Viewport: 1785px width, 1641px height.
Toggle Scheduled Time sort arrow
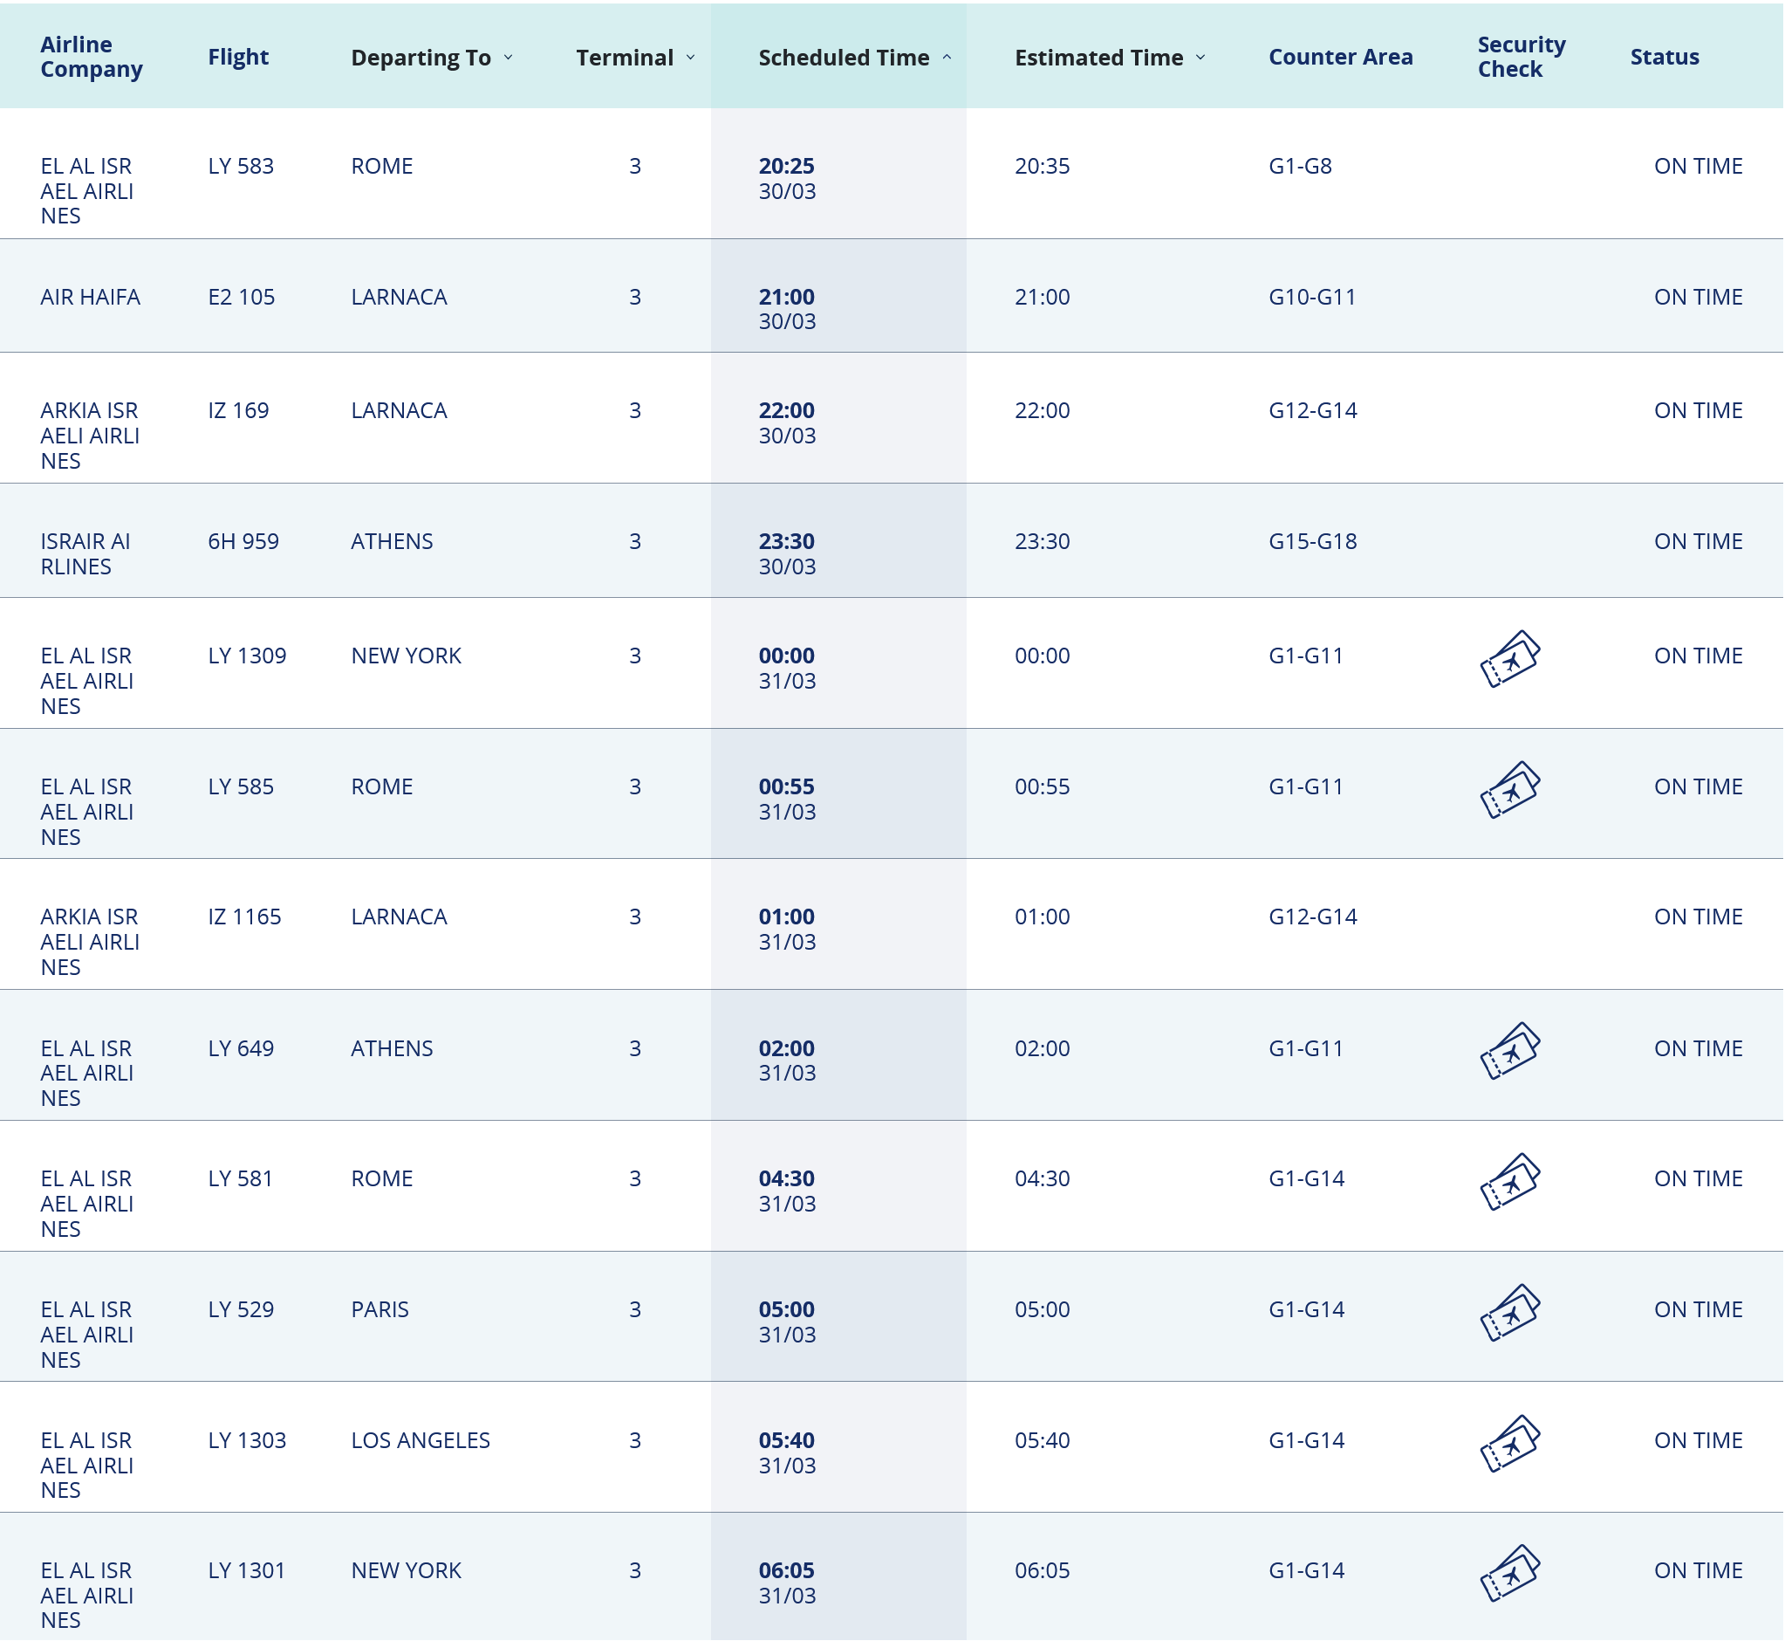947,58
